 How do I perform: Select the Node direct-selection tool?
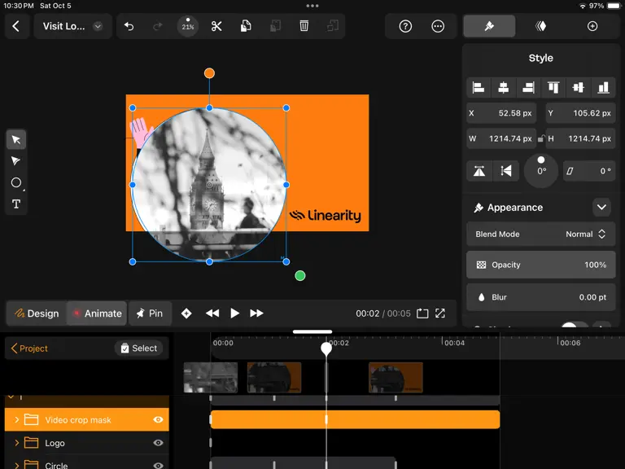[x=16, y=161]
